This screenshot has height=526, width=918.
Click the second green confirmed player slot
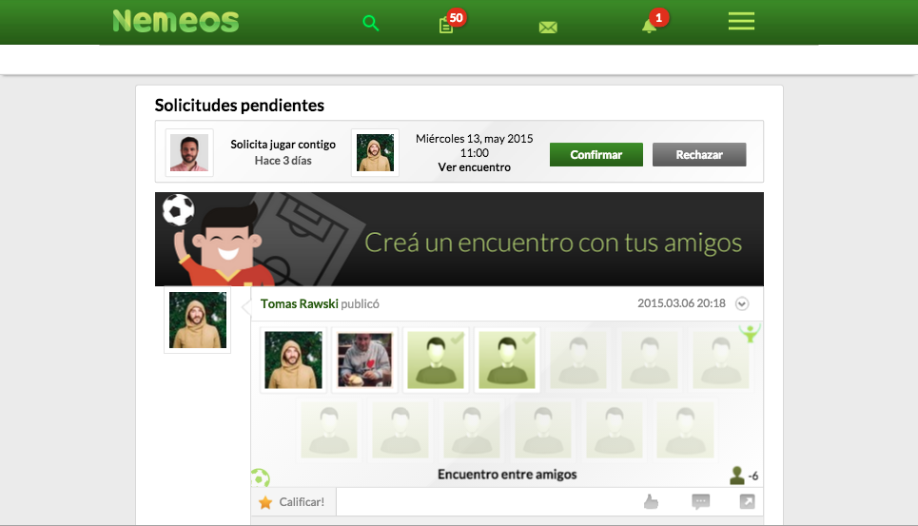pos(507,360)
